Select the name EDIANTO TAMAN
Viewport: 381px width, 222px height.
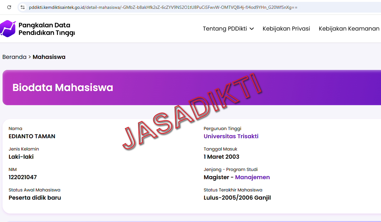[x=32, y=136]
